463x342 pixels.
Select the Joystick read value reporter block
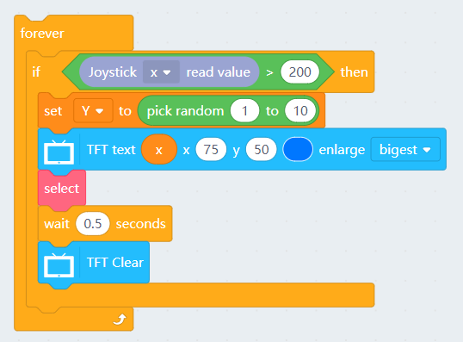click(170, 72)
